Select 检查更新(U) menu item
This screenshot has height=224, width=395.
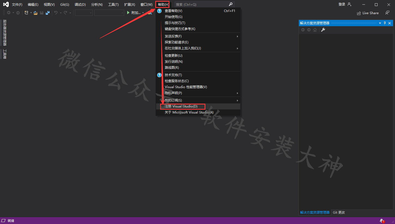pyautogui.click(x=198, y=56)
